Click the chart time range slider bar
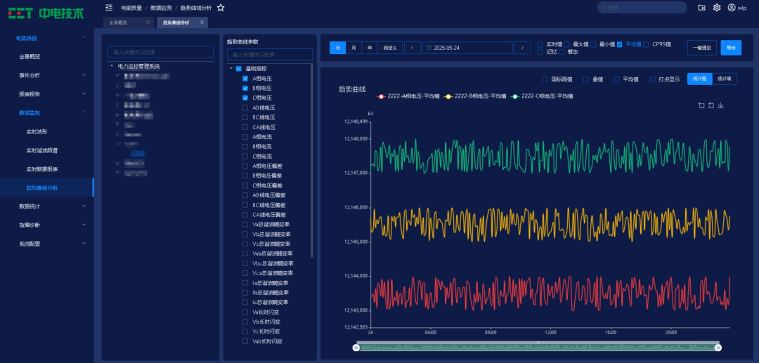Screen dimensions: 759x363 pyautogui.click(x=538, y=347)
